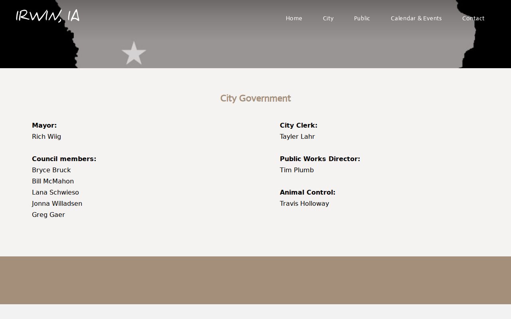Viewport: 511px width, 319px height.
Task: Click the mayor name Rich Wiig
Action: (46, 136)
